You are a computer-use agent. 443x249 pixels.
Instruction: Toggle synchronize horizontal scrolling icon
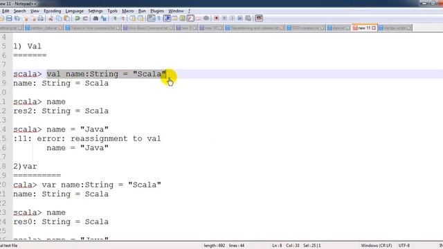(141, 19)
